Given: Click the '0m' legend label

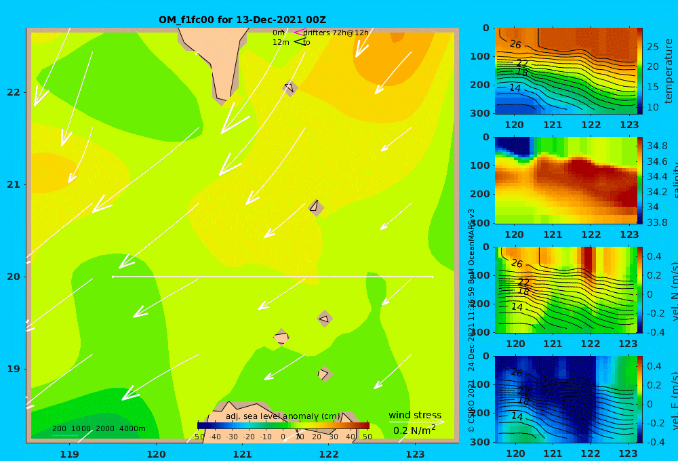Looking at the screenshot, I should 279,33.
